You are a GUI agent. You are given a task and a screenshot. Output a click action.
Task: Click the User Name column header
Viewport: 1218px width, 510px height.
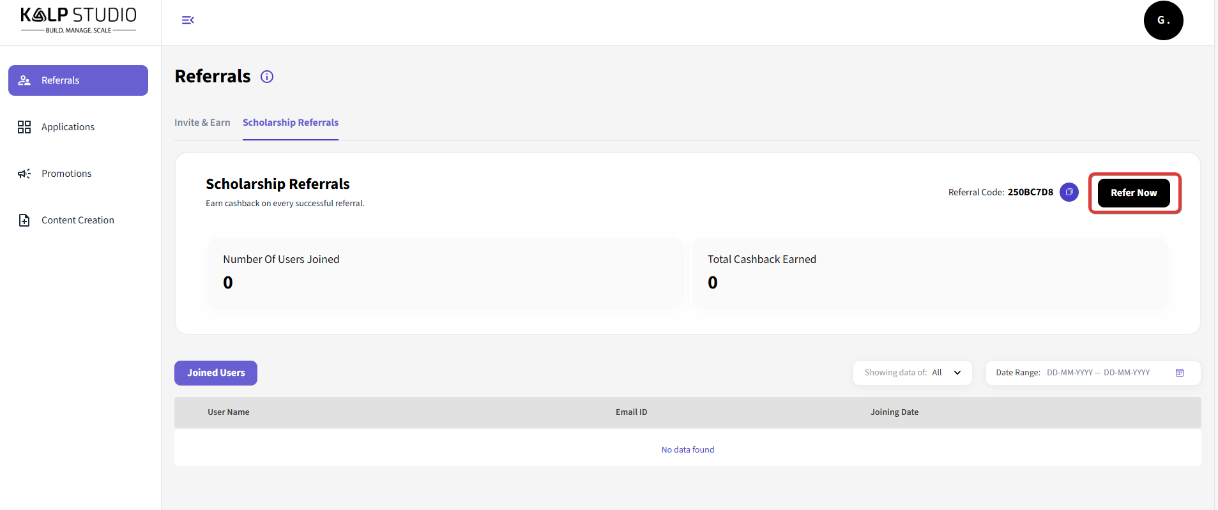228,412
